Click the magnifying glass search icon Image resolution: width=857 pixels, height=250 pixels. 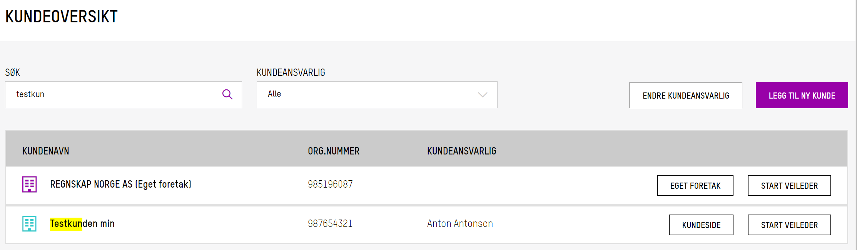click(x=227, y=94)
